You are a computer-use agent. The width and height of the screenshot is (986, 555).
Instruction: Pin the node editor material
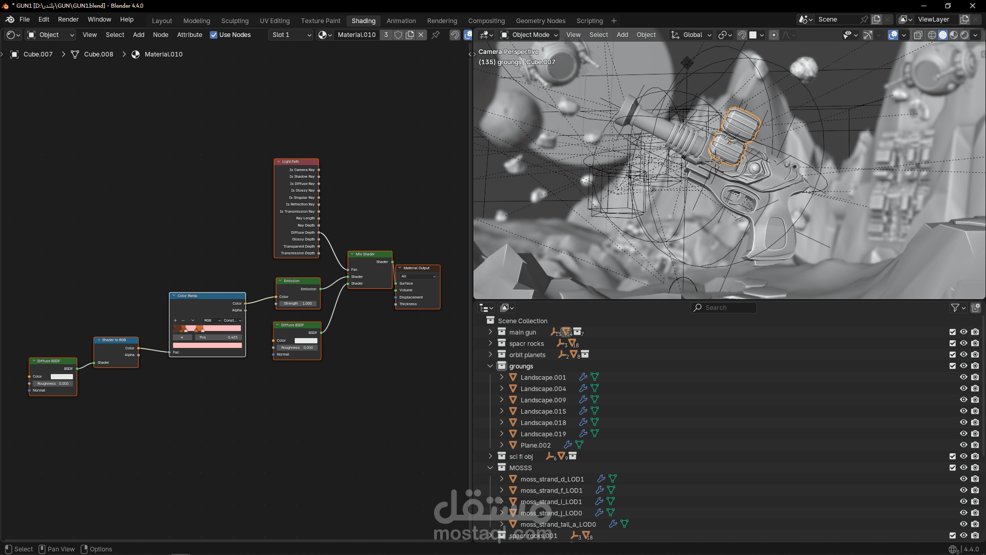(x=435, y=35)
